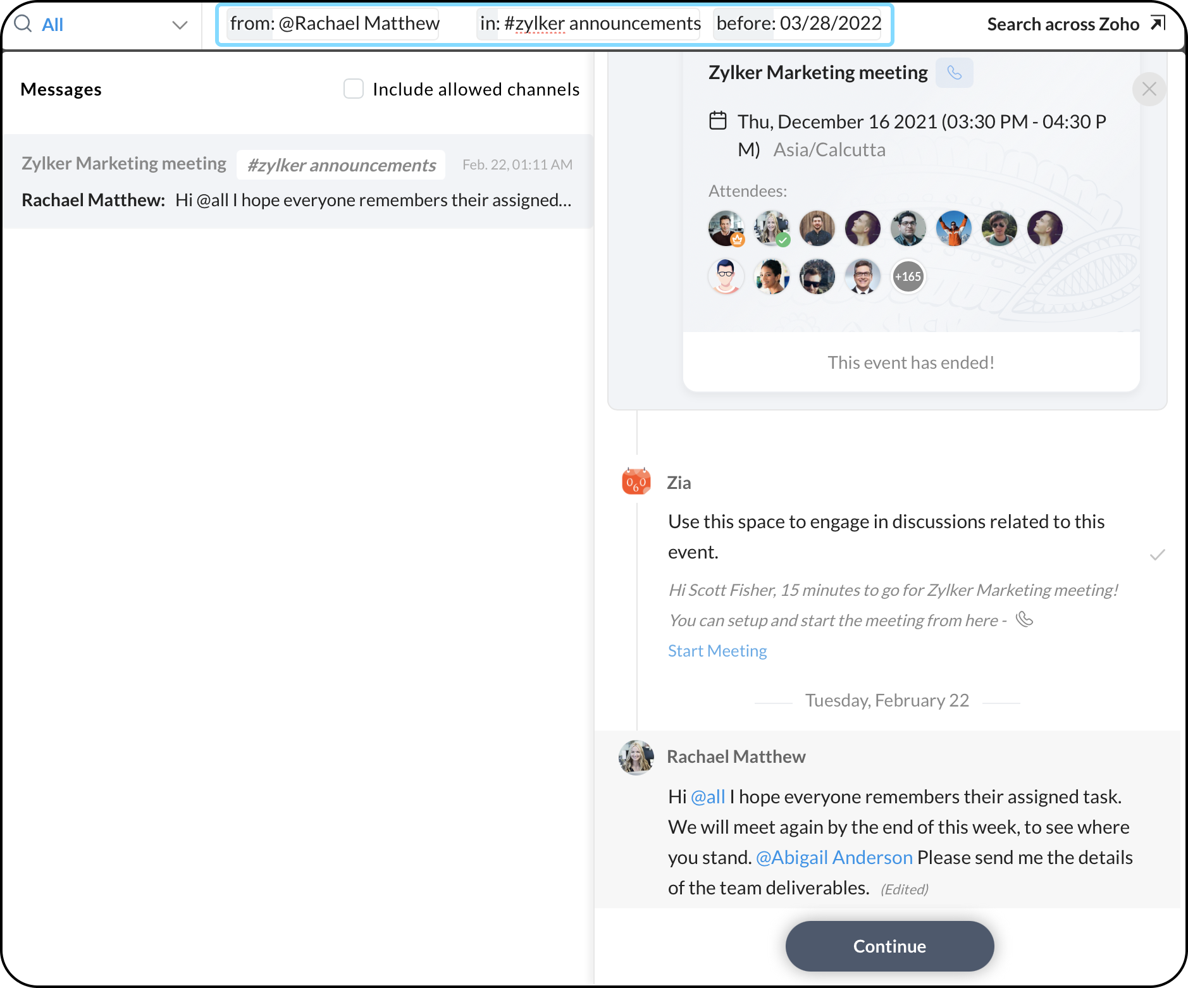Open the bearded man attendee avatar
Screen dimensions: 1188x988
(817, 228)
